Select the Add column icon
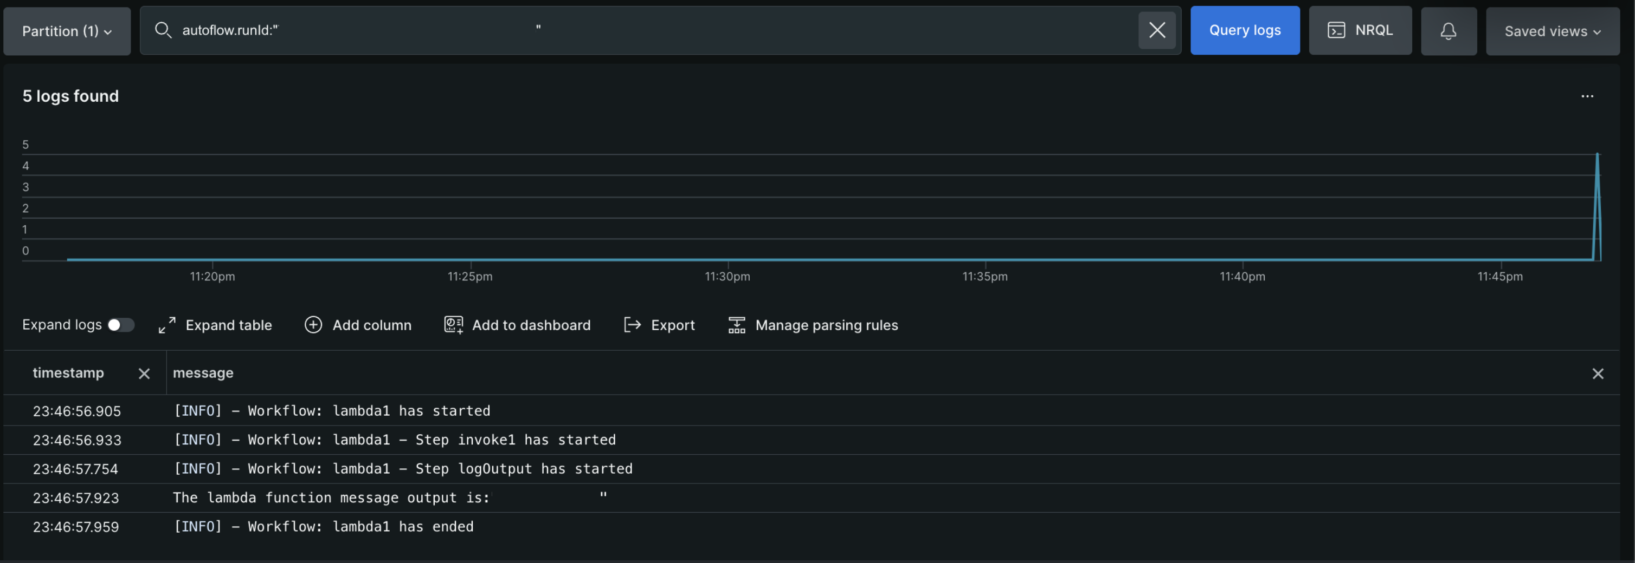 click(x=313, y=325)
